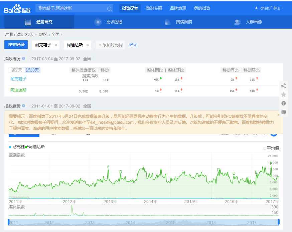The width and height of the screenshot is (292, 232).
Task: Click chart marker A near 2013
Action: [x=108, y=167]
